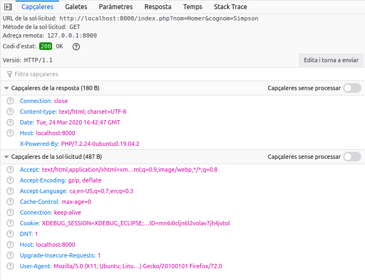This screenshot has width=365, height=280.
Task: Enable raw headers for request section
Action: (x=352, y=157)
